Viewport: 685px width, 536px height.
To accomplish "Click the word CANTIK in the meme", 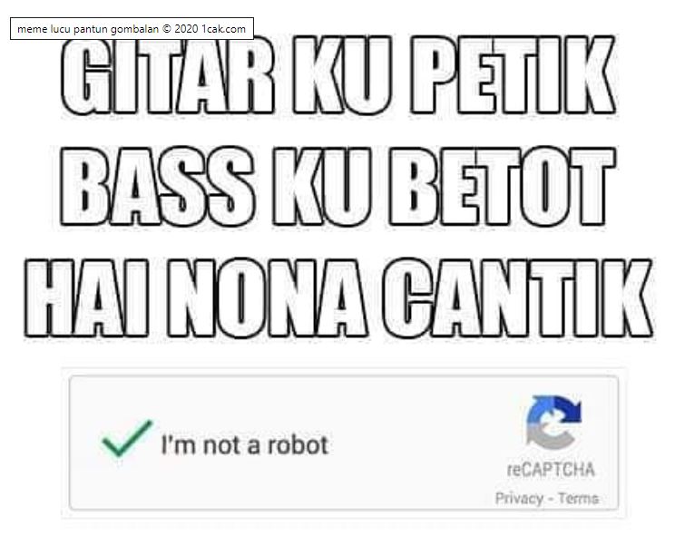I will point(518,298).
